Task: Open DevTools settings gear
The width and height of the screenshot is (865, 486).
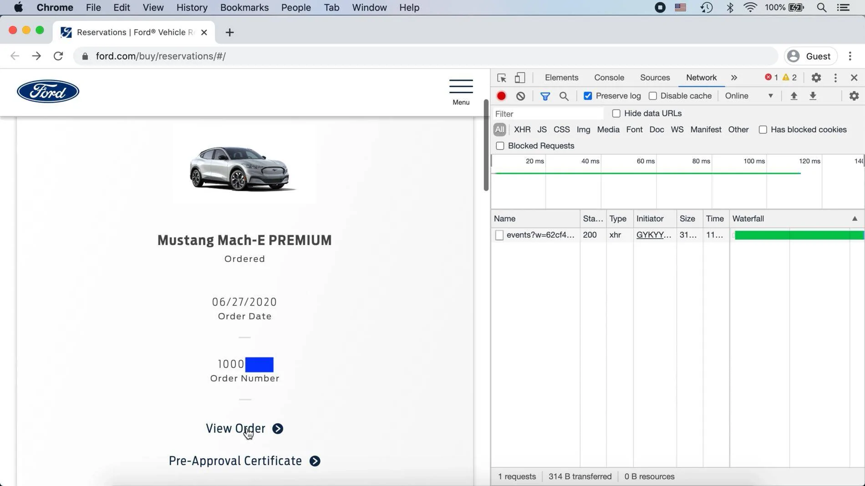Action: [816, 78]
